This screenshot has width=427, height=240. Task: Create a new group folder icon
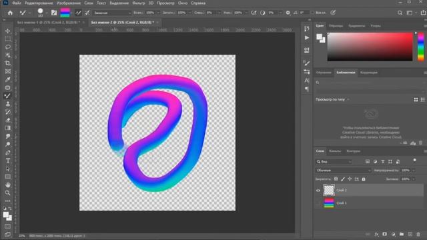(402, 234)
